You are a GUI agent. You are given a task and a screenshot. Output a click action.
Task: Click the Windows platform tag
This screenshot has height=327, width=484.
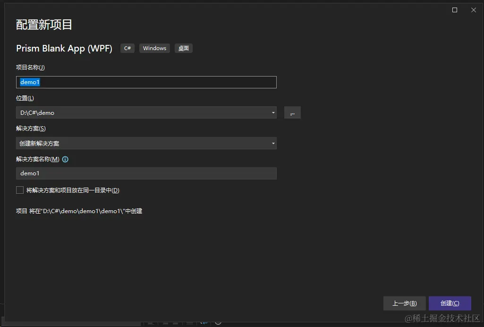tap(155, 48)
